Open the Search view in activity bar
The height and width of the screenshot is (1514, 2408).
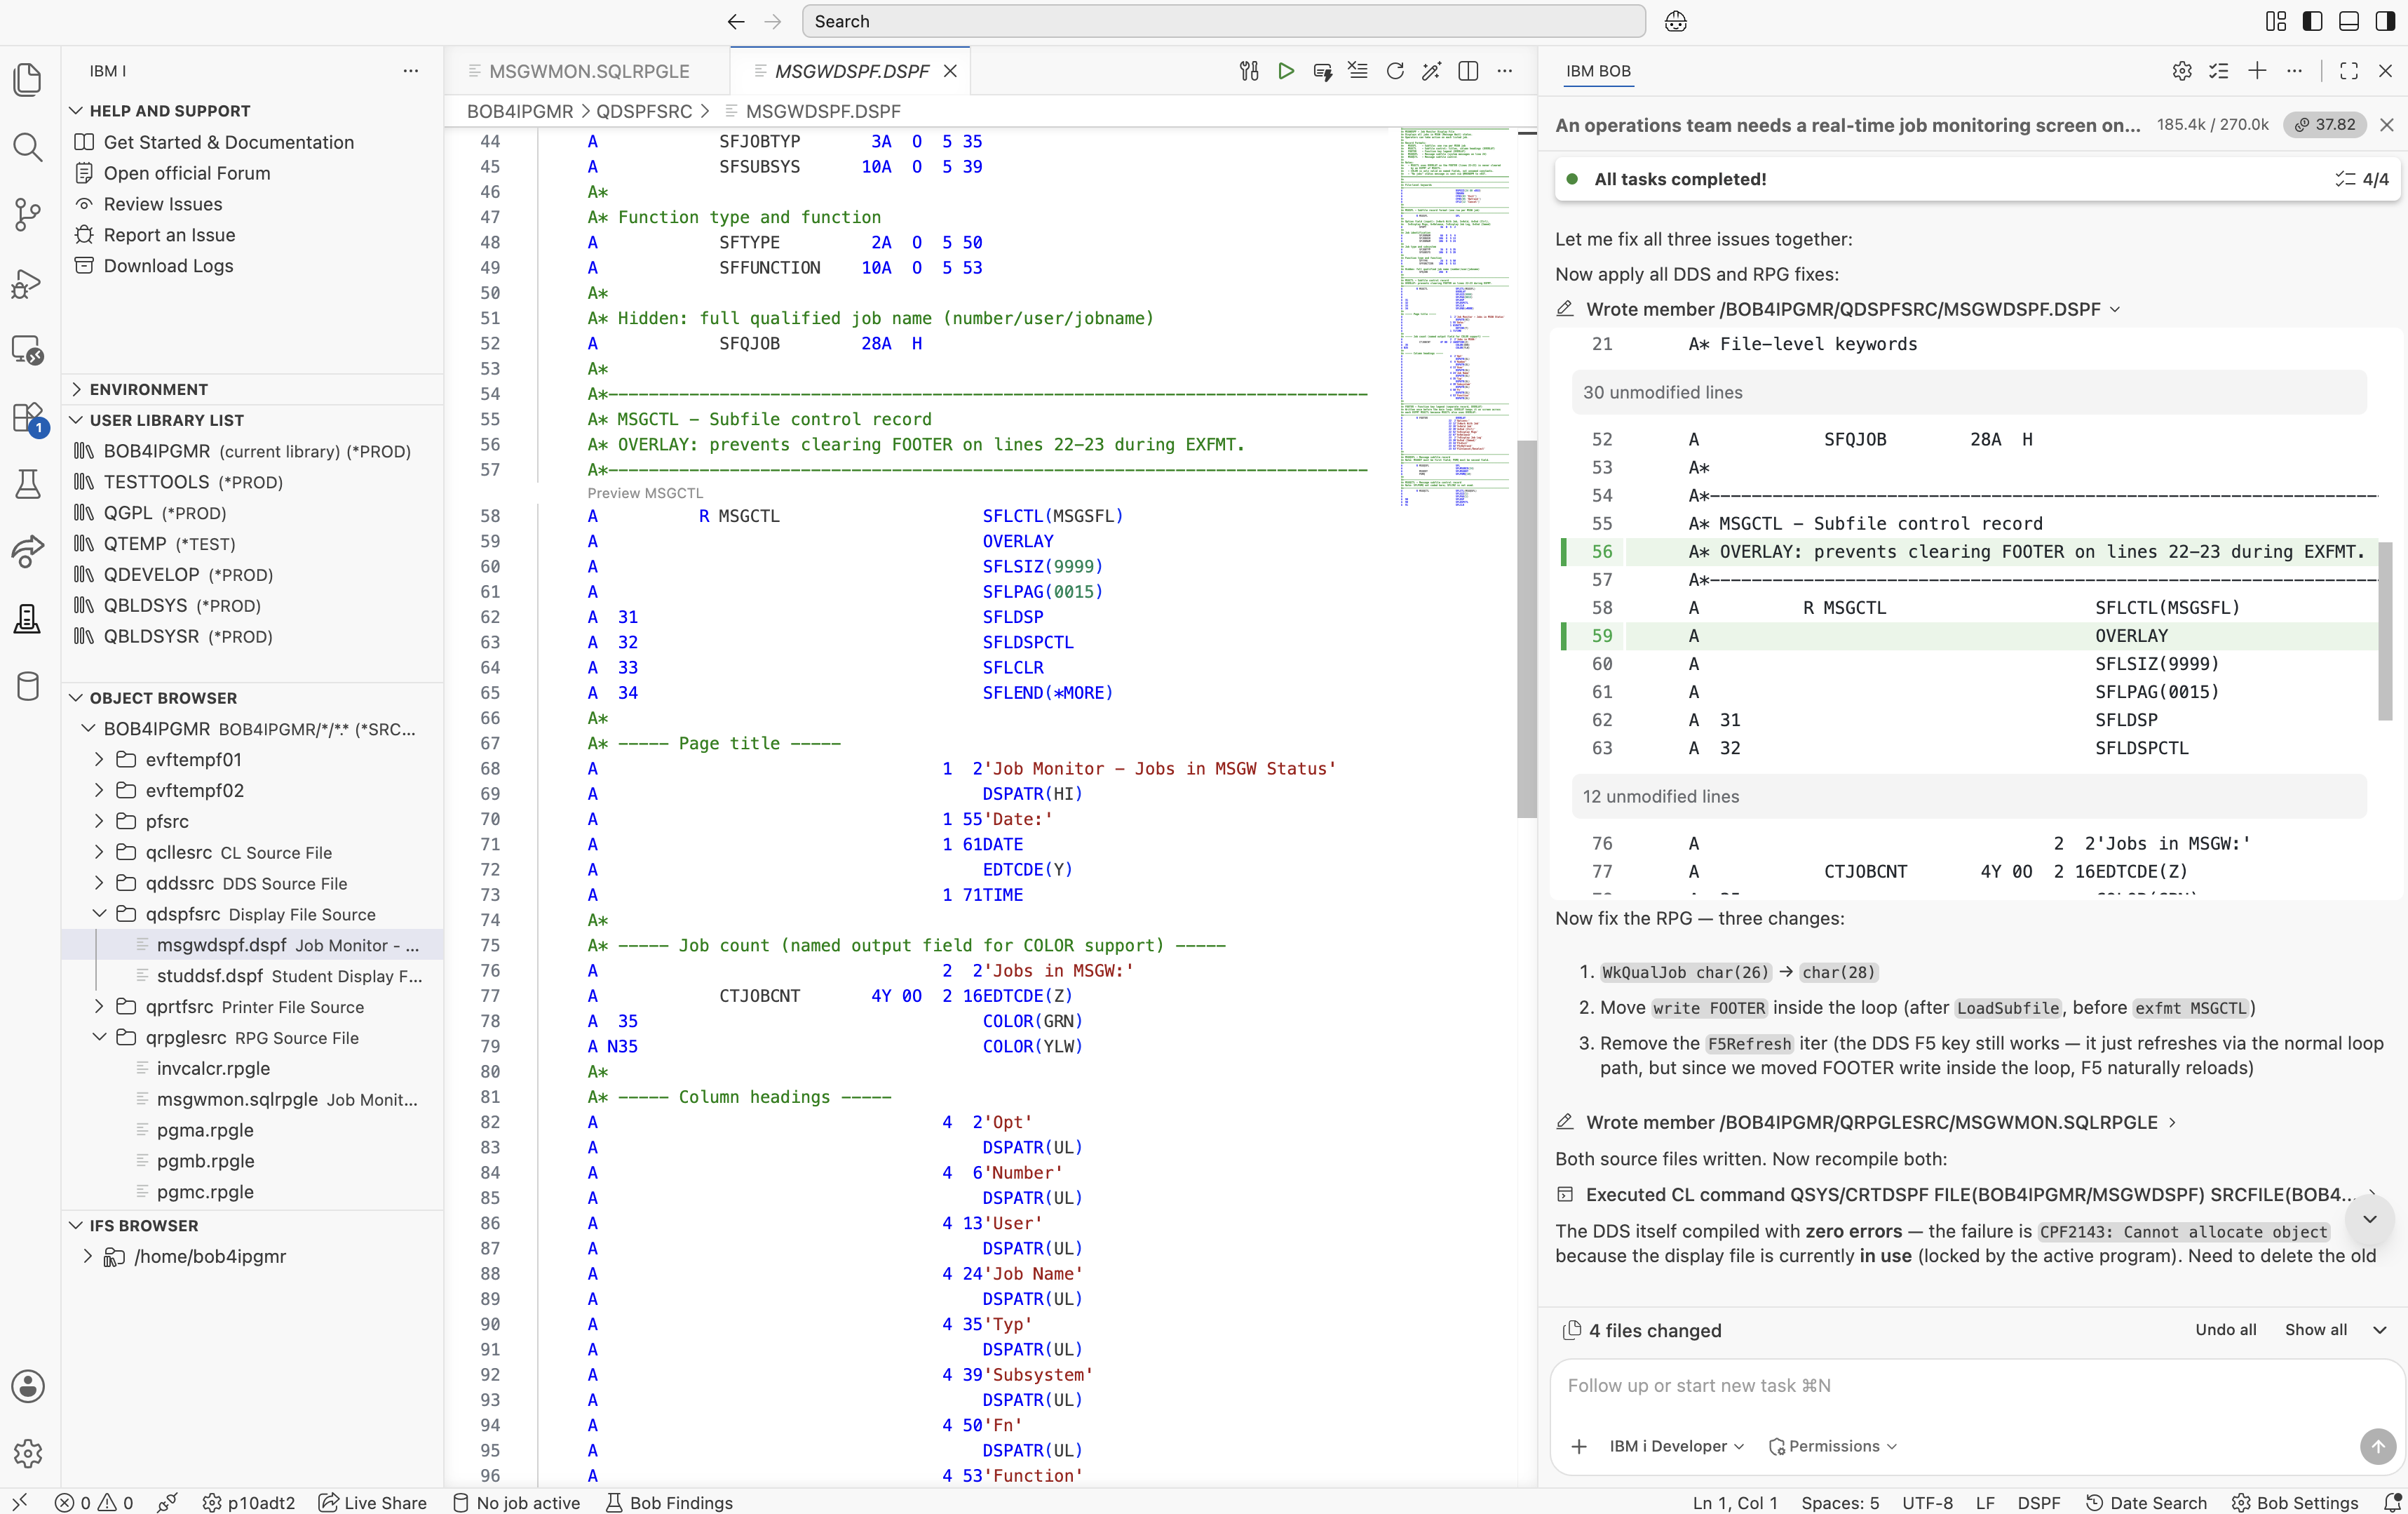[28, 147]
